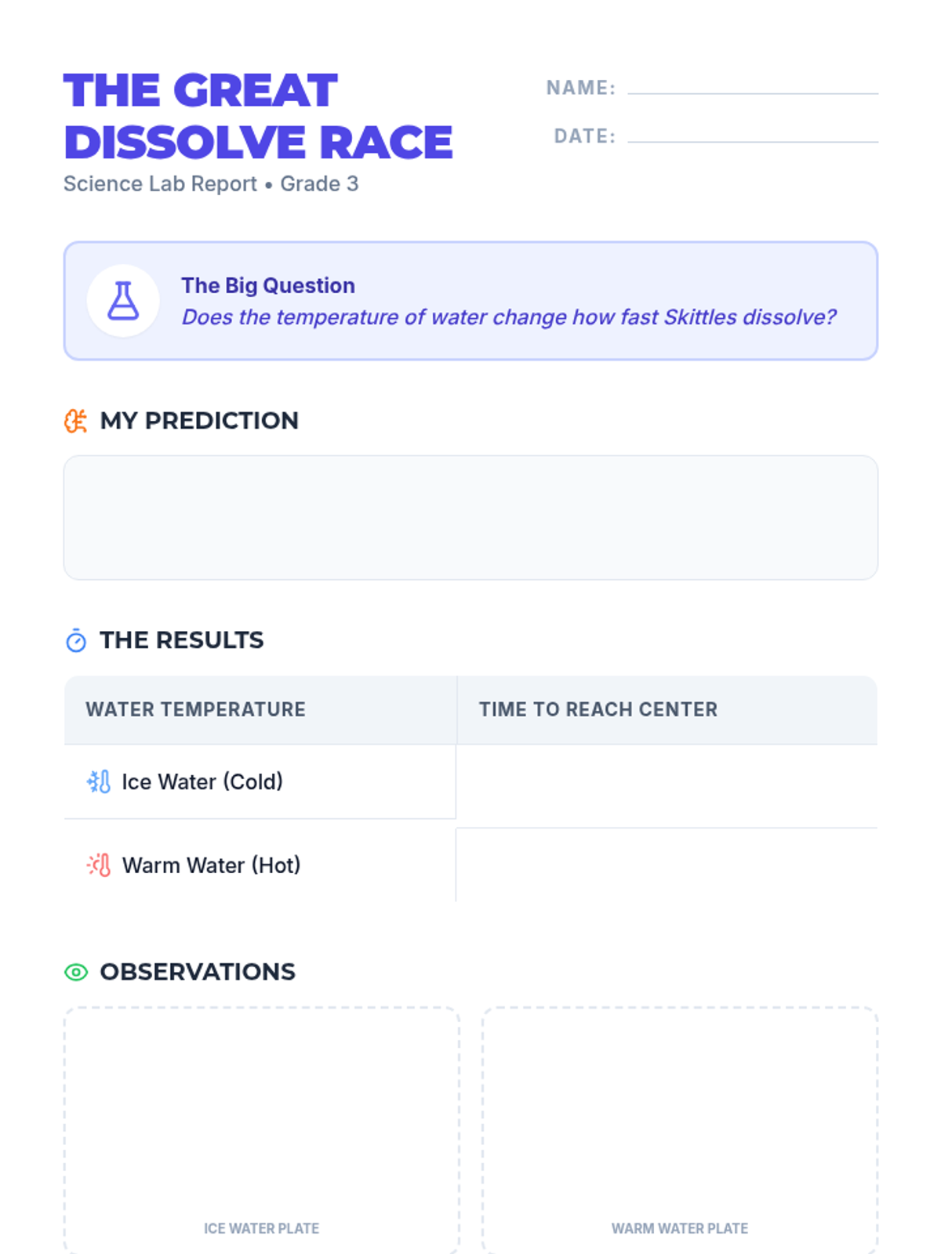
Task: Click the Ice Water Plate drawing box
Action: tap(261, 1113)
